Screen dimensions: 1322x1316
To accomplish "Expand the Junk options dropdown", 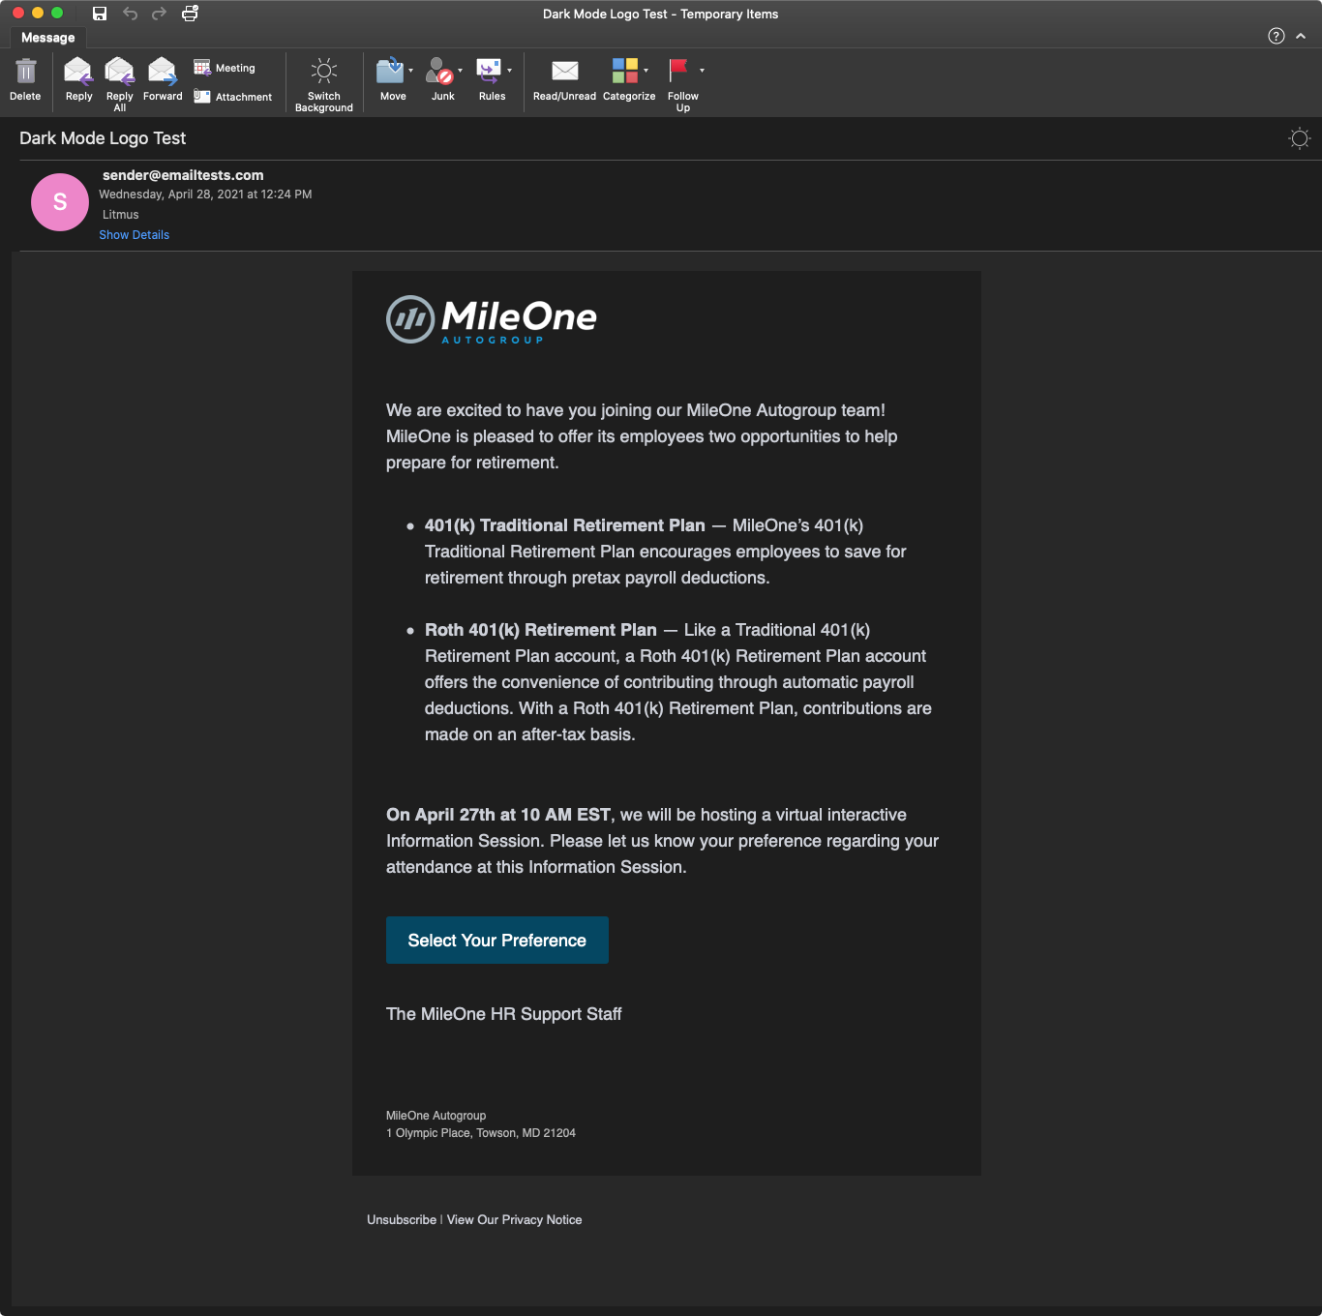I will point(461,71).
